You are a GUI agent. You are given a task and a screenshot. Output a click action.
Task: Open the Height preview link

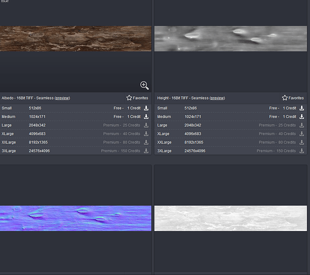(217, 98)
